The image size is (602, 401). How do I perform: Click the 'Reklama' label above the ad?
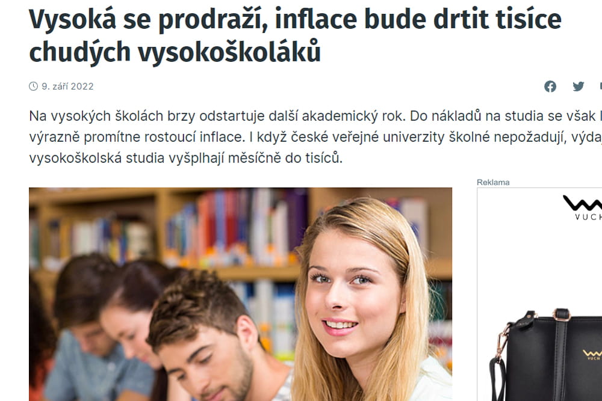(x=493, y=183)
